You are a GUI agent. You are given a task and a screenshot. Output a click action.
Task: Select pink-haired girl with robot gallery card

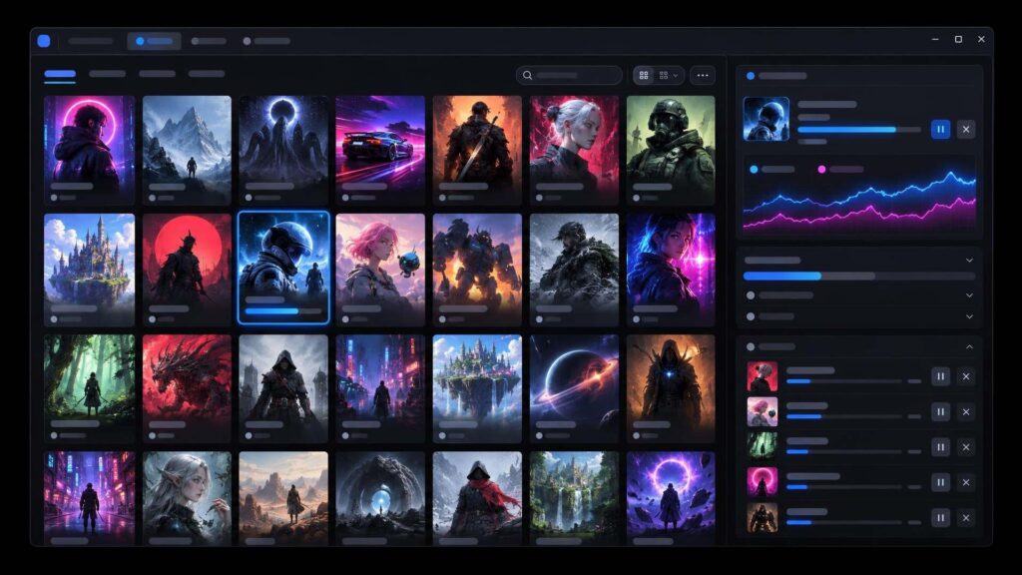point(380,270)
